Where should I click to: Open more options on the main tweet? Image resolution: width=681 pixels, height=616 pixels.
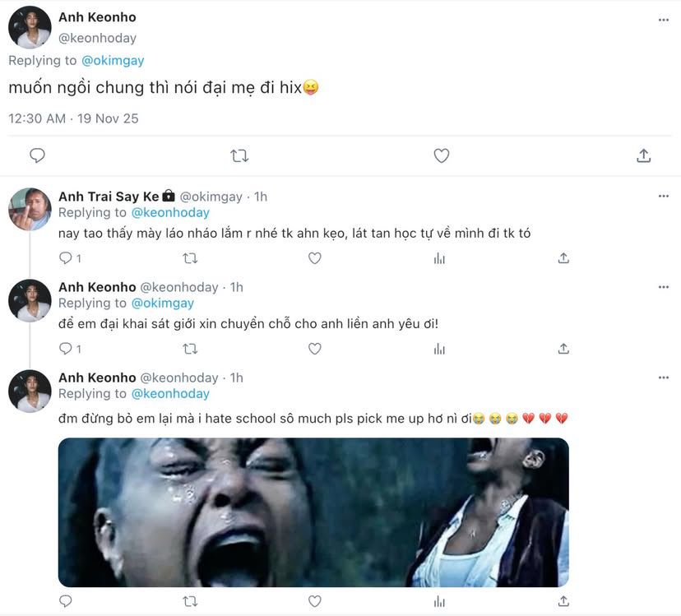coord(664,20)
